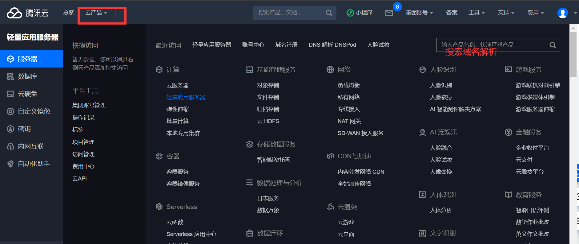Click the user avatar icon
Image resolution: width=579 pixels, height=244 pixels.
point(562,13)
